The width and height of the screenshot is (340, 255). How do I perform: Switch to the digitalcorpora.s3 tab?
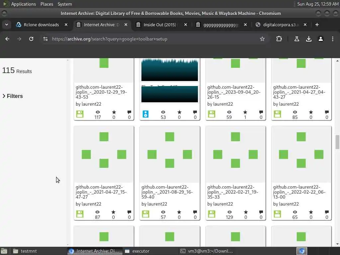click(280, 25)
